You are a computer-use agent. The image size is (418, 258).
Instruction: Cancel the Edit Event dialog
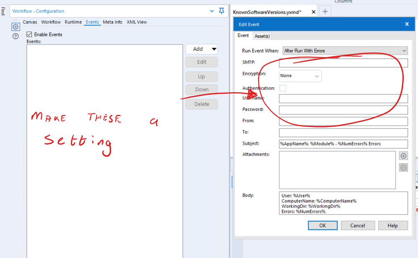[x=357, y=225]
